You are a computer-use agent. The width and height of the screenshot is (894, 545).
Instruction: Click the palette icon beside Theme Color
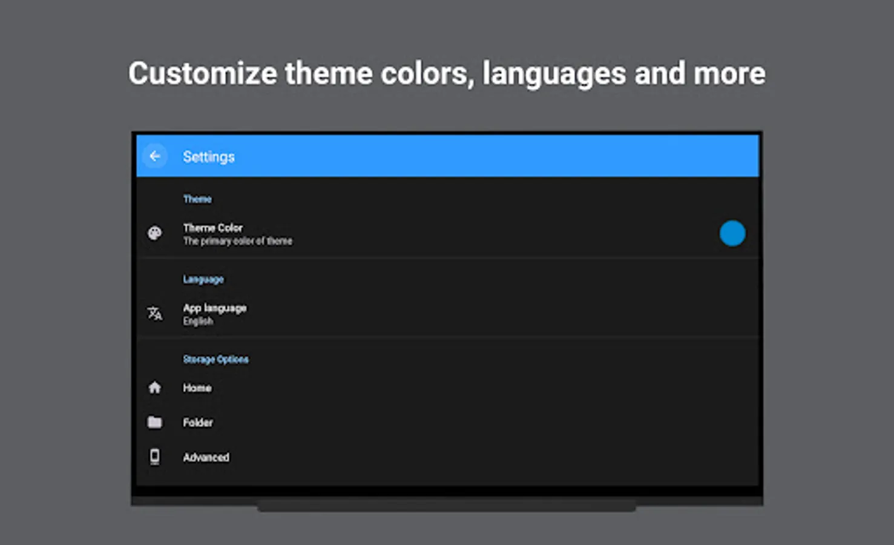coord(155,233)
